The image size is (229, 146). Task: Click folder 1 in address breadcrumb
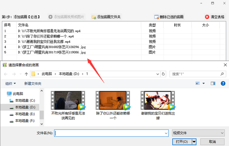[87, 74]
